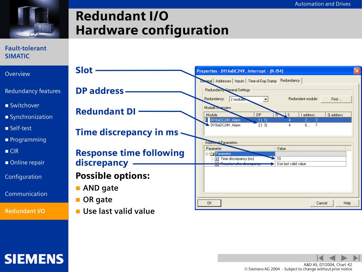Open the CIR topic
Viewport: 362px width, 272px height.
[x=14, y=151]
